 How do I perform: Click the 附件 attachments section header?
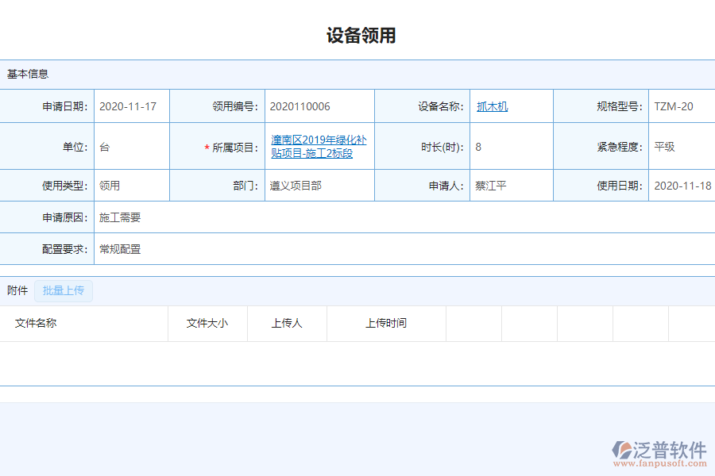coord(17,290)
